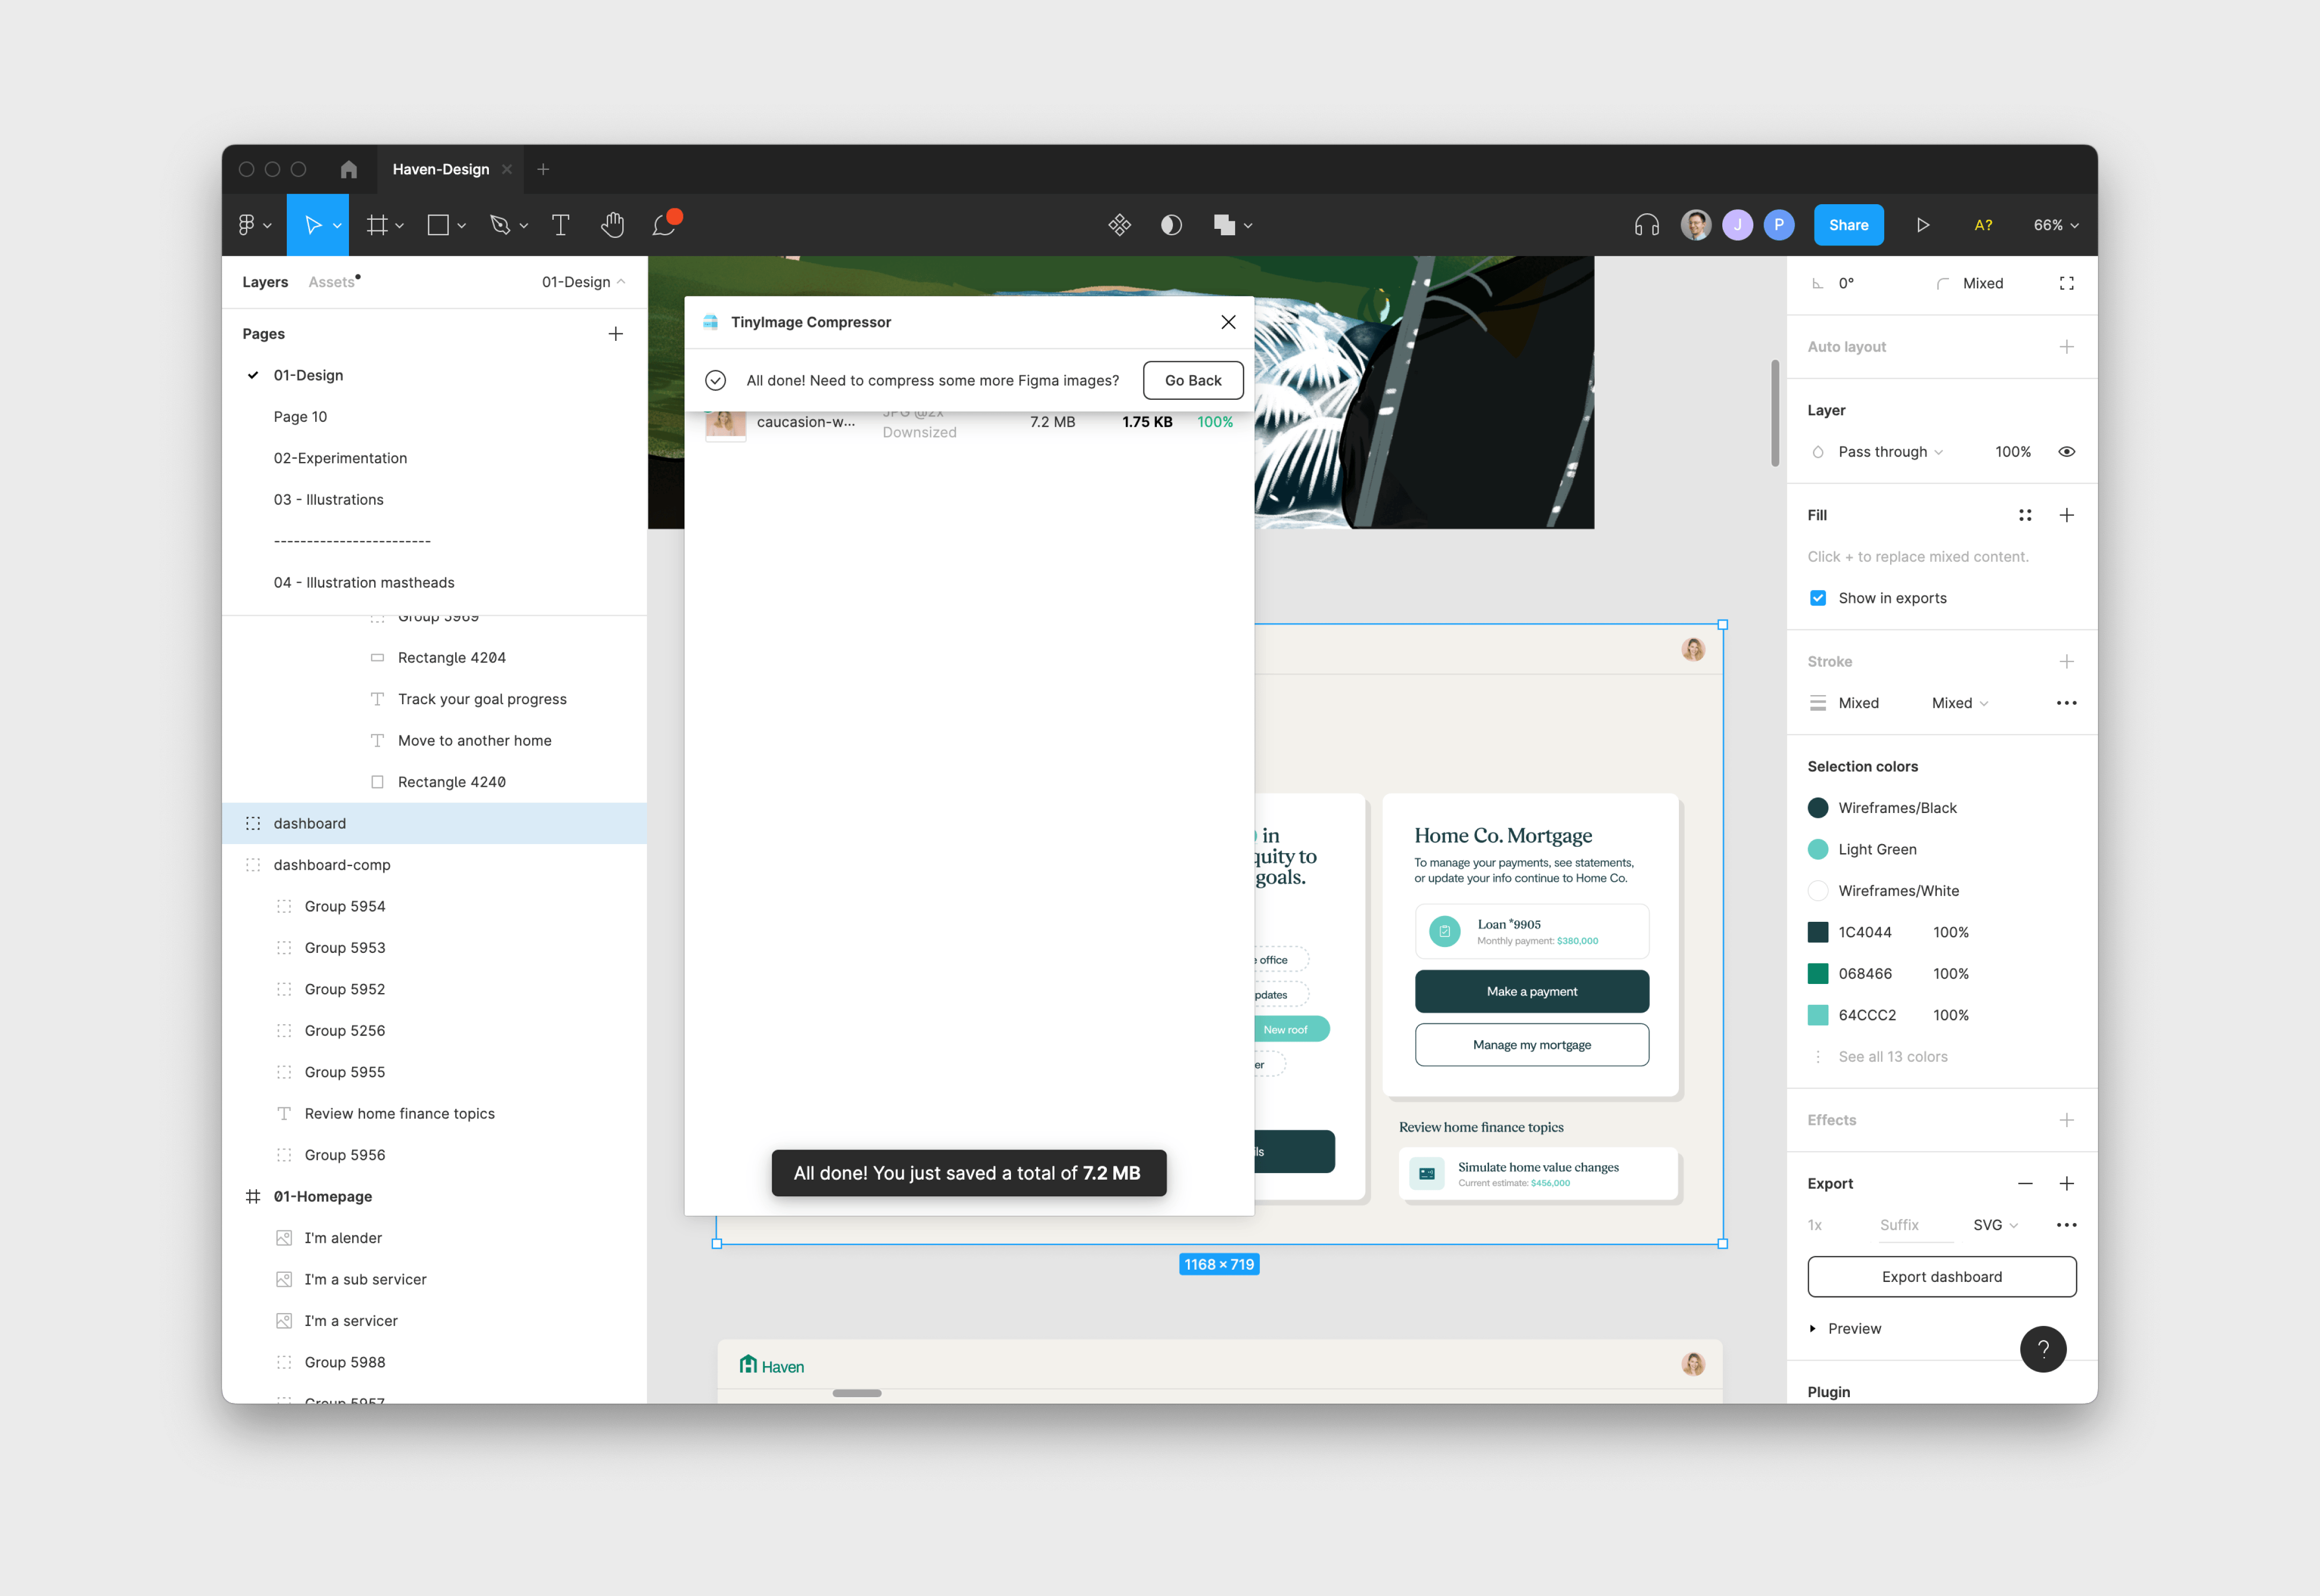Viewport: 2320px width, 1596px height.
Task: Toggle the dark/light mask contrast icon
Action: tap(1171, 225)
